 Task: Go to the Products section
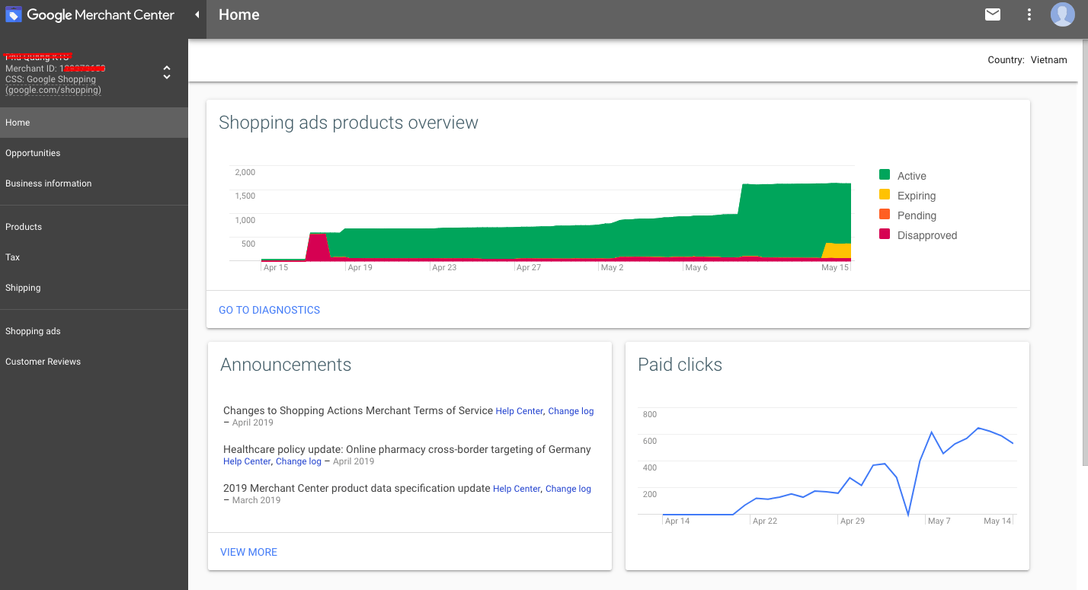[24, 227]
